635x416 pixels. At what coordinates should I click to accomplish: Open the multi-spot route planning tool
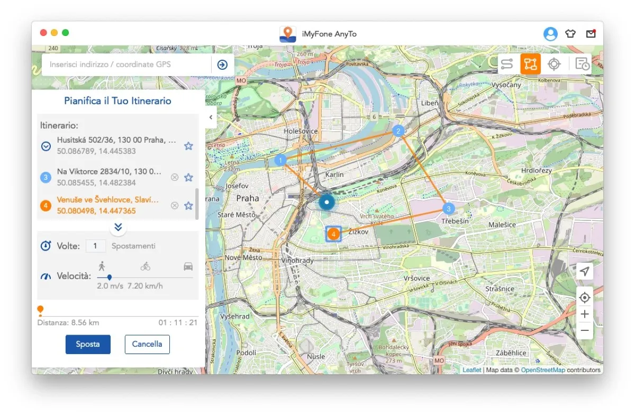[530, 63]
